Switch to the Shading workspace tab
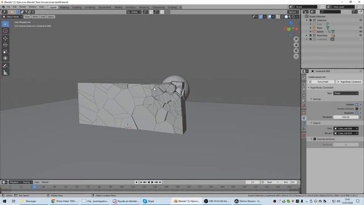364x205 pixels. click(x=118, y=7)
